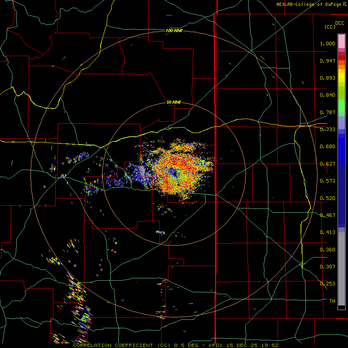348x348 pixels.
Task: Click the 0.520 scale value
Action: [x=328, y=198]
